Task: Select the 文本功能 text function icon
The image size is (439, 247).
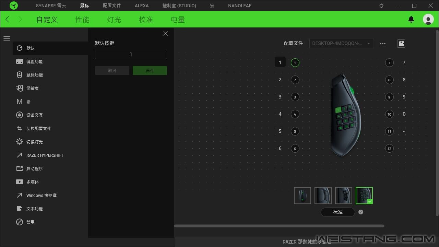Action: tap(20, 209)
